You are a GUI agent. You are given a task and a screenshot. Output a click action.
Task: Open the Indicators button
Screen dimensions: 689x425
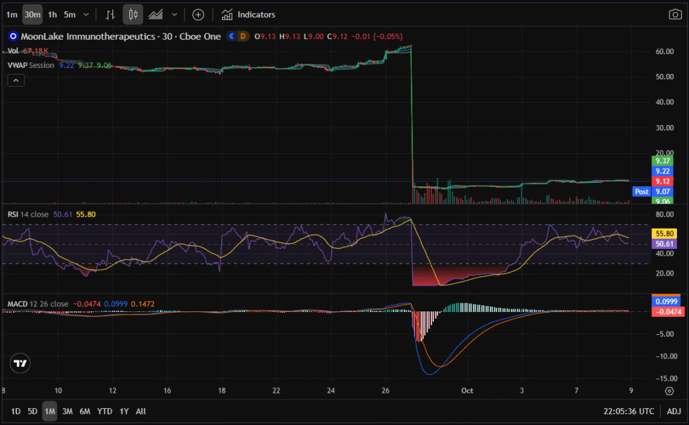(248, 14)
